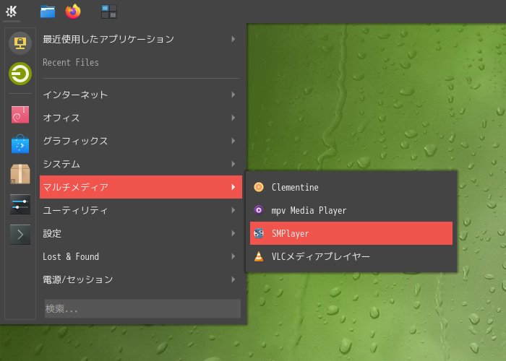Open the cardboard box package manager icon
This screenshot has height=361, width=506.
tap(20, 174)
